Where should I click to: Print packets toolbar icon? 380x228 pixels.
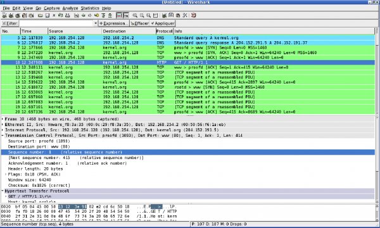tap(68, 15)
